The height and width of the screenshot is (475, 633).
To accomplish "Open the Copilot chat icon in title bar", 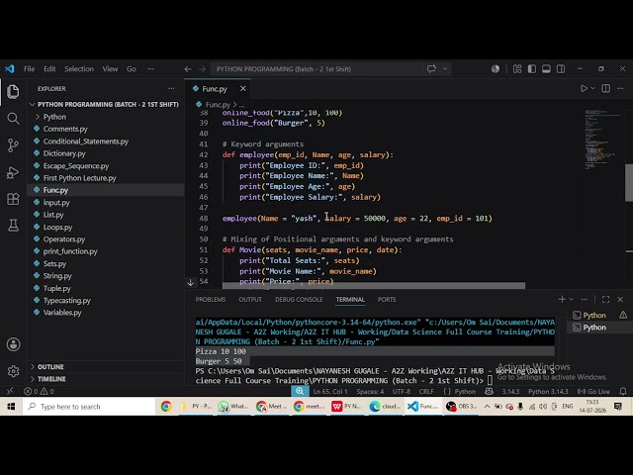I will (x=431, y=68).
